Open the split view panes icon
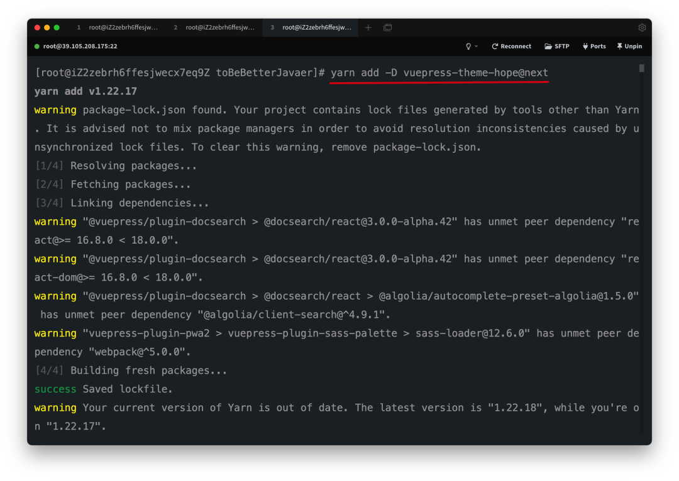 point(387,27)
